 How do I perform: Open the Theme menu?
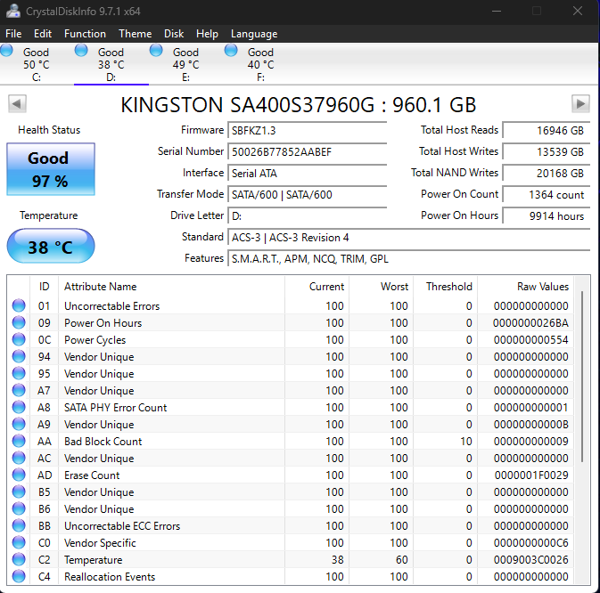click(136, 34)
